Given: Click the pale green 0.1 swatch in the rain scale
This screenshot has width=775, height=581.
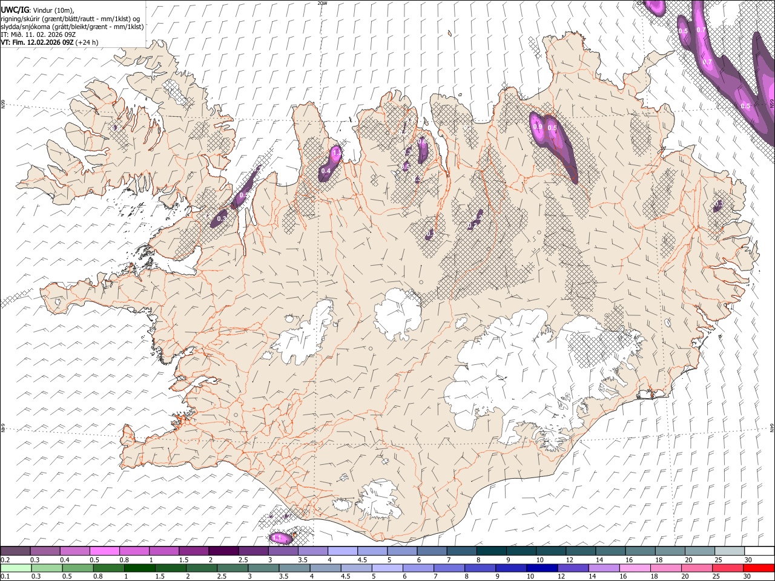Looking at the screenshot, I should click(16, 568).
